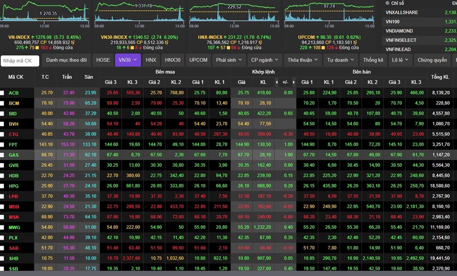Viewport: 457px width, 276px height.
Task: Click the UPCOM index label
Action: coord(306,37)
